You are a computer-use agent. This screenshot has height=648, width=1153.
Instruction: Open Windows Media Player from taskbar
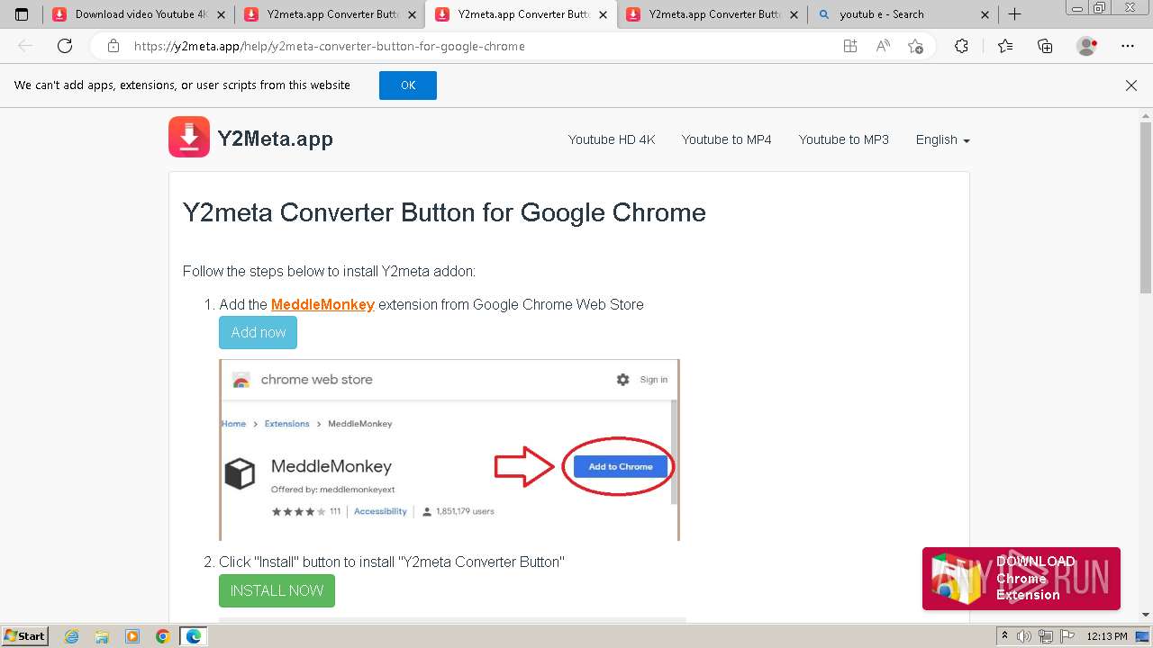pyautogui.click(x=132, y=636)
